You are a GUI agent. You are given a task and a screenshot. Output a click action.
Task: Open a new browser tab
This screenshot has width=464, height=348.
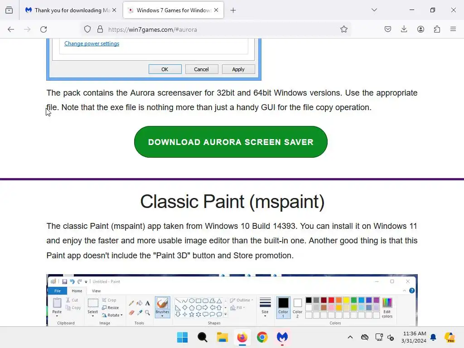233,10
